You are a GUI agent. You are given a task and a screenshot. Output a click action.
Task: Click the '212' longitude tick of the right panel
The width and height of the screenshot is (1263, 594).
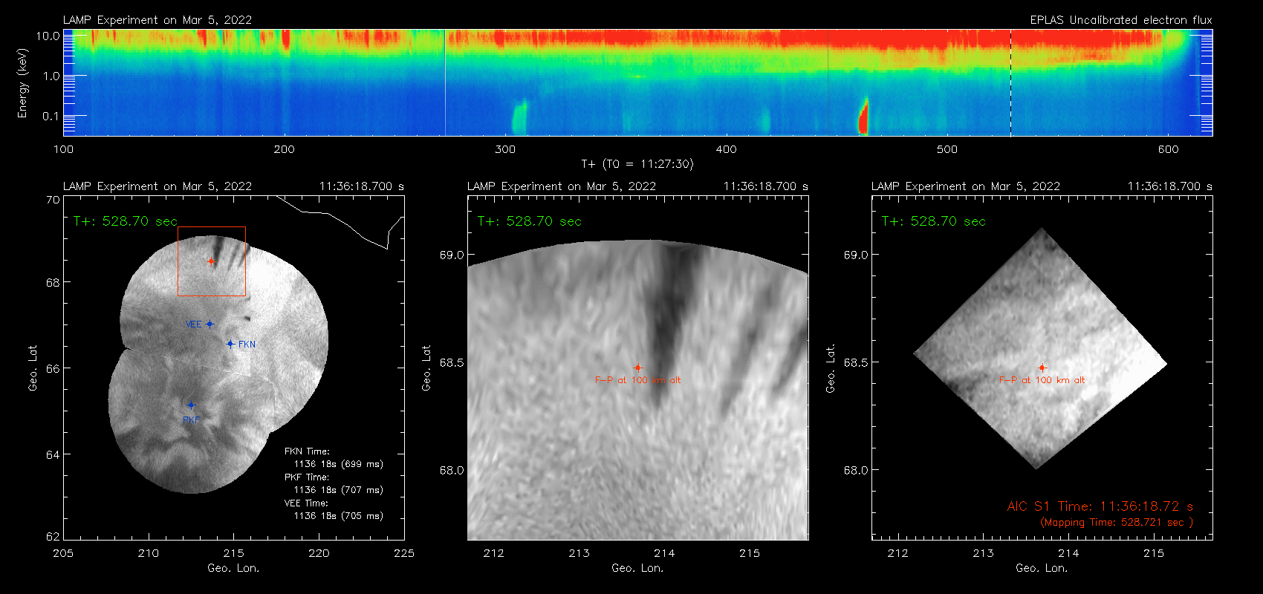point(898,553)
